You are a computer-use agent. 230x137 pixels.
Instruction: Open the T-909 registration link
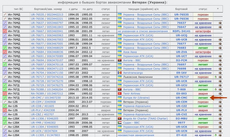[181, 89]
